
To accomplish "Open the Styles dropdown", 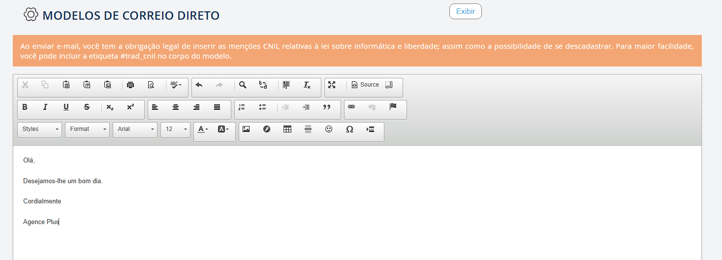I will click(40, 130).
